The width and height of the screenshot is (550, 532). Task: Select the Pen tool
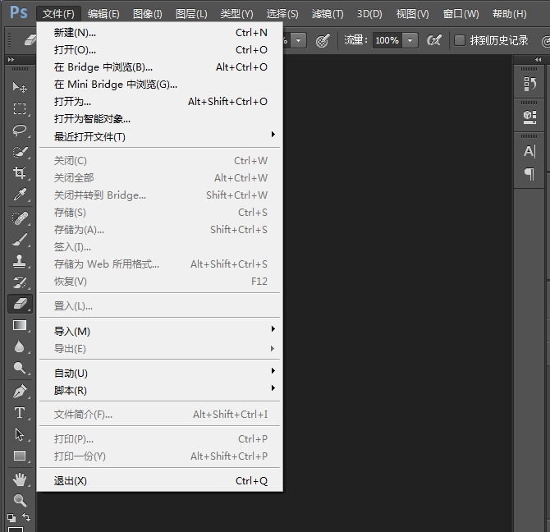tap(20, 392)
